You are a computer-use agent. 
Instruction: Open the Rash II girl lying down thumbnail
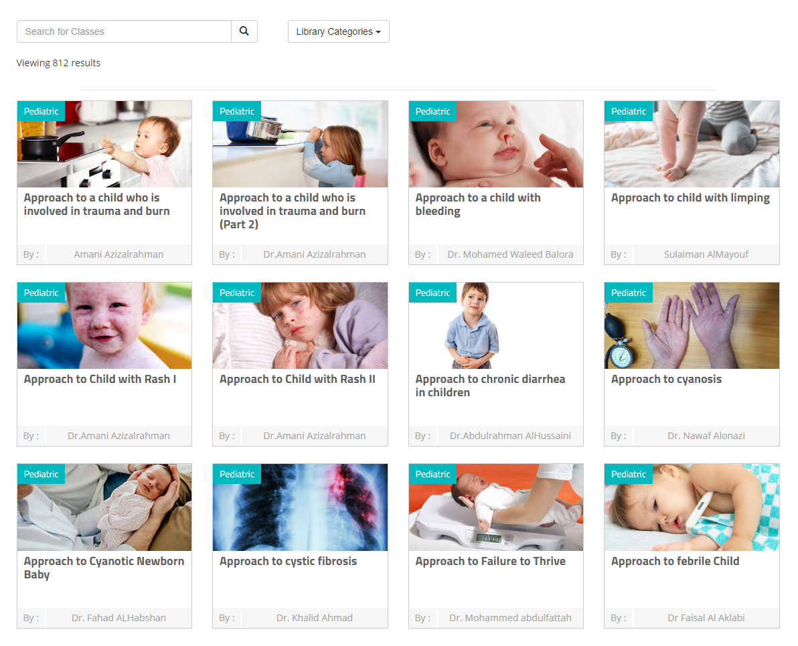click(x=301, y=326)
